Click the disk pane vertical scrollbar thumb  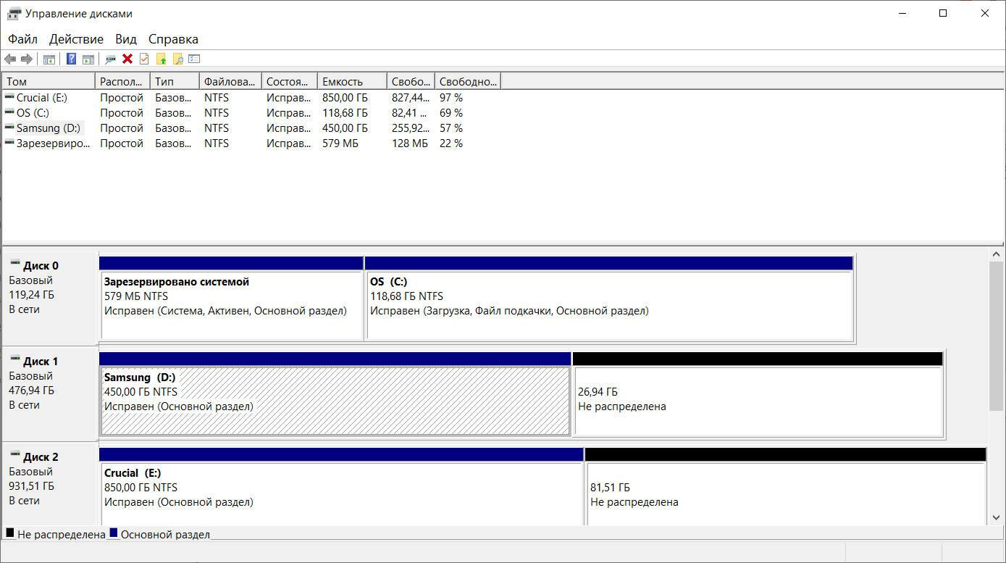tap(996, 337)
